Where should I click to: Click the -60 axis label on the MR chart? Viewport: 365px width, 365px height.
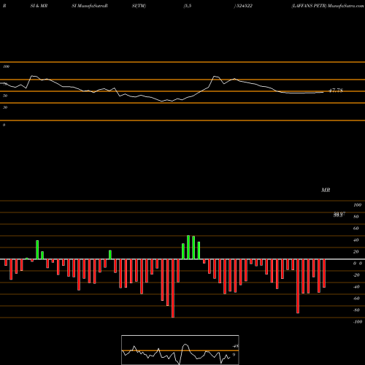356,299
